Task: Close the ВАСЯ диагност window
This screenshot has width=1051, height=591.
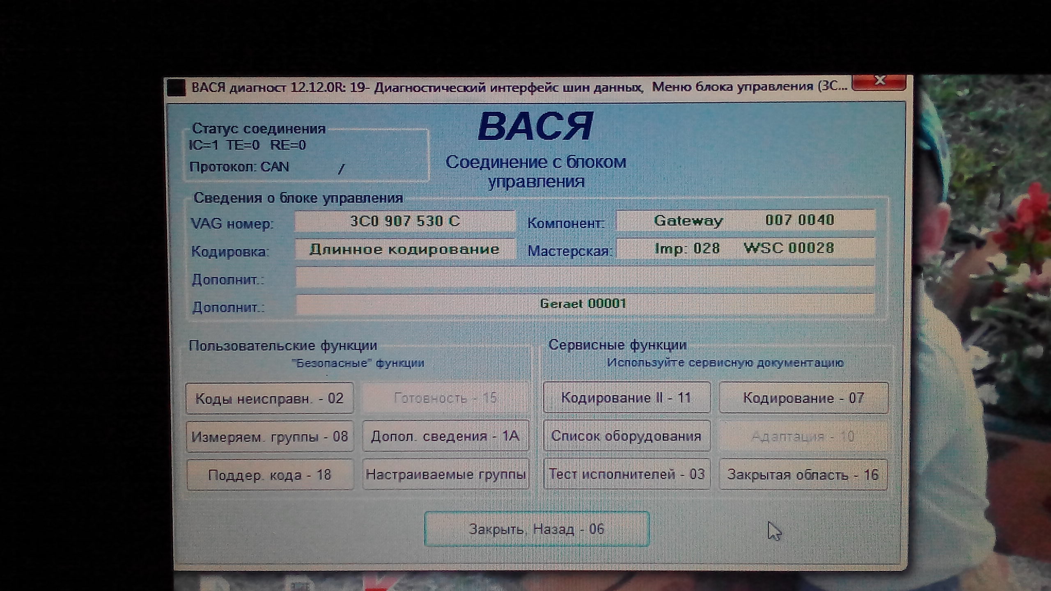Action: click(879, 81)
